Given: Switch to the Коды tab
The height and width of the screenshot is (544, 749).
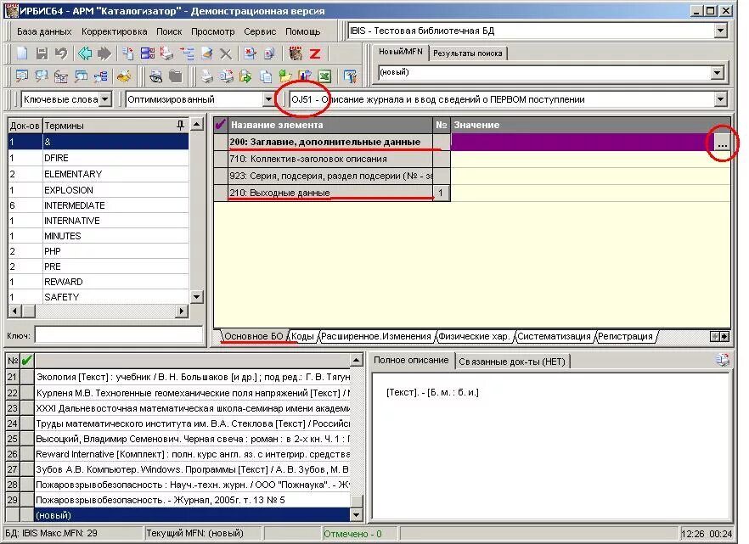Looking at the screenshot, I should point(303,336).
